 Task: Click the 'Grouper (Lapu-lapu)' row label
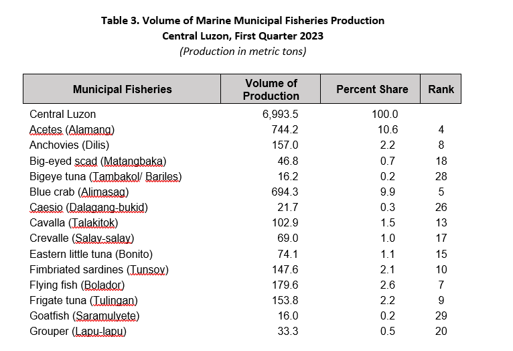tap(78, 332)
